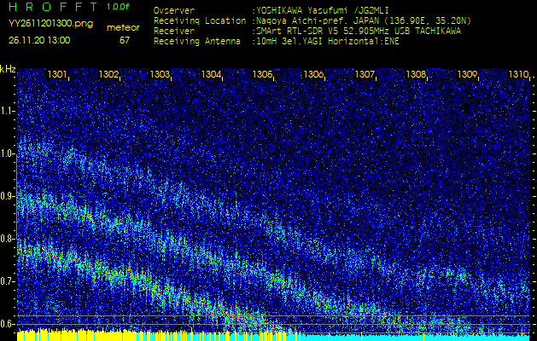Select the filename YY2511201300.png
The image size is (537, 341).
(x=50, y=24)
